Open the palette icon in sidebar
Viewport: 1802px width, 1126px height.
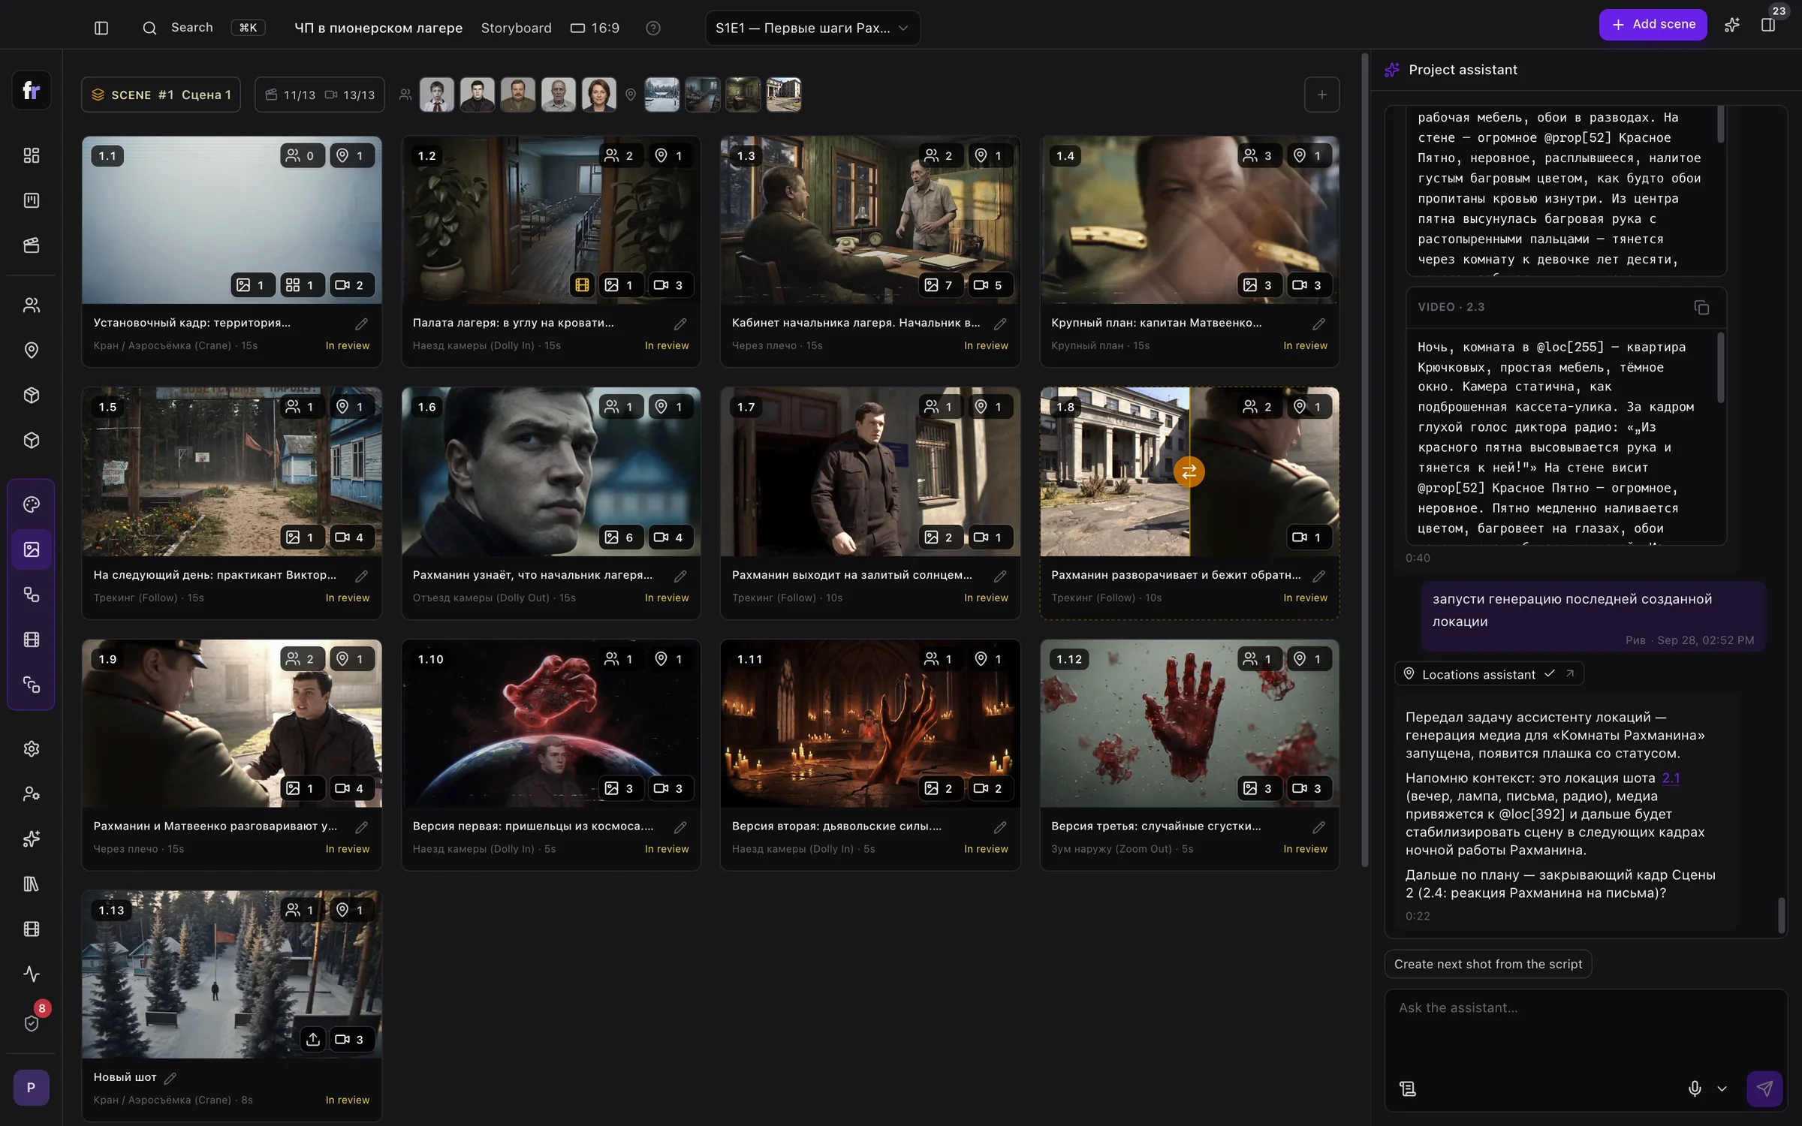point(32,504)
